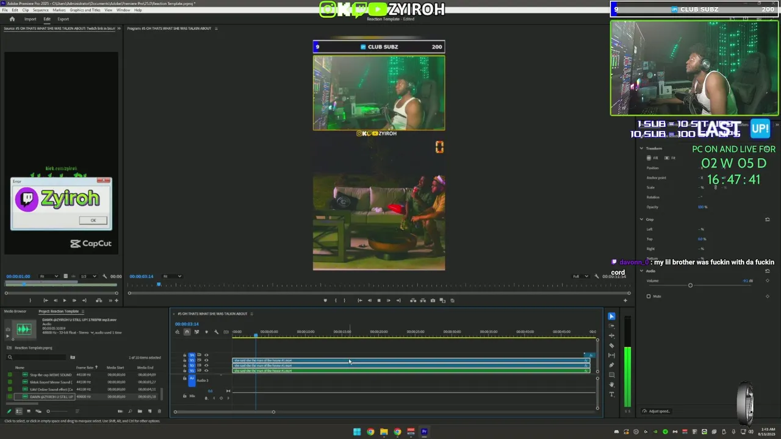Click the Comparison View icon in Program monitor
Image resolution: width=781 pixels, height=439 pixels.
pos(442,300)
